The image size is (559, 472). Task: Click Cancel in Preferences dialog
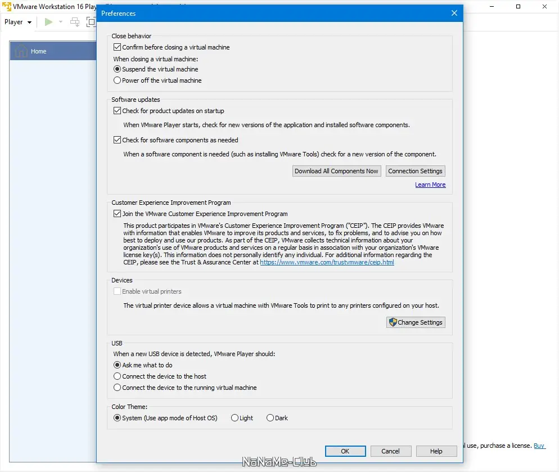(391, 451)
